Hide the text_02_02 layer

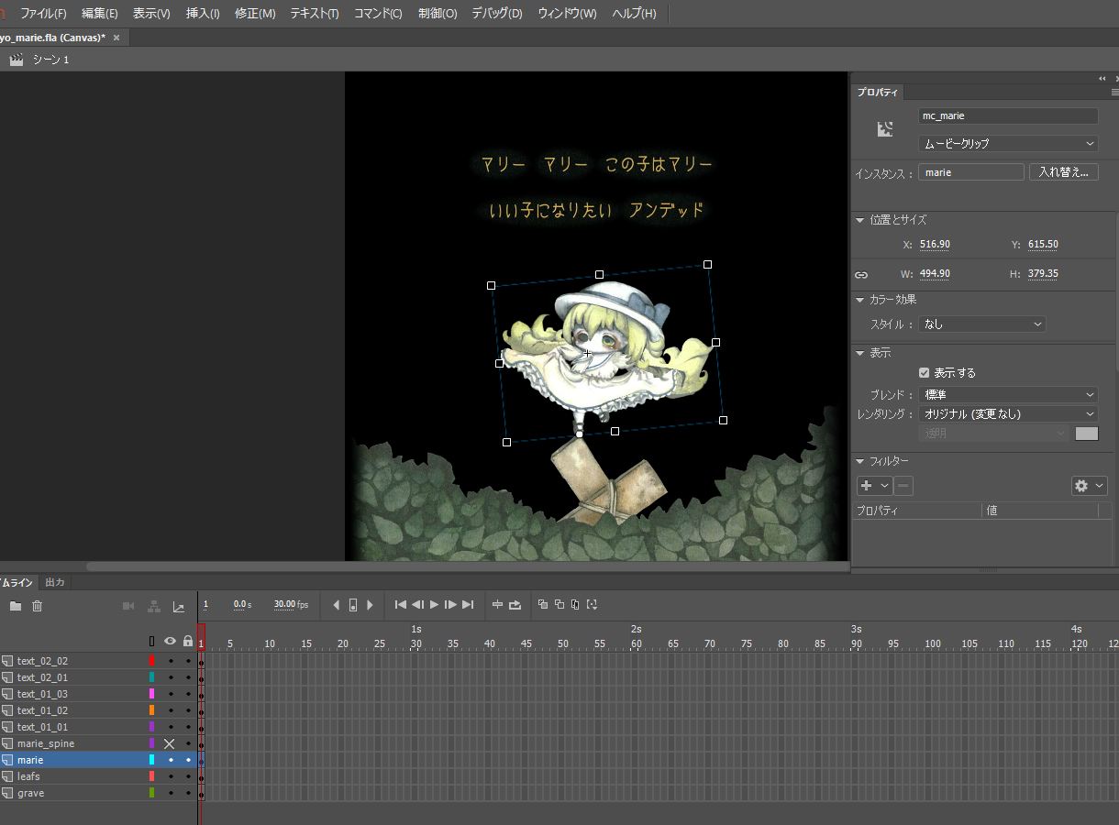click(x=170, y=661)
